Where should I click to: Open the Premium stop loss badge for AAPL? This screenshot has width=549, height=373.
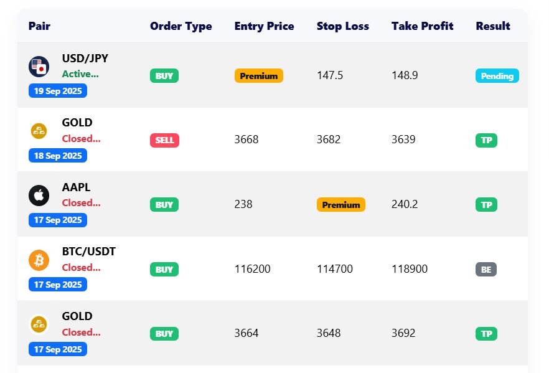pyautogui.click(x=340, y=205)
